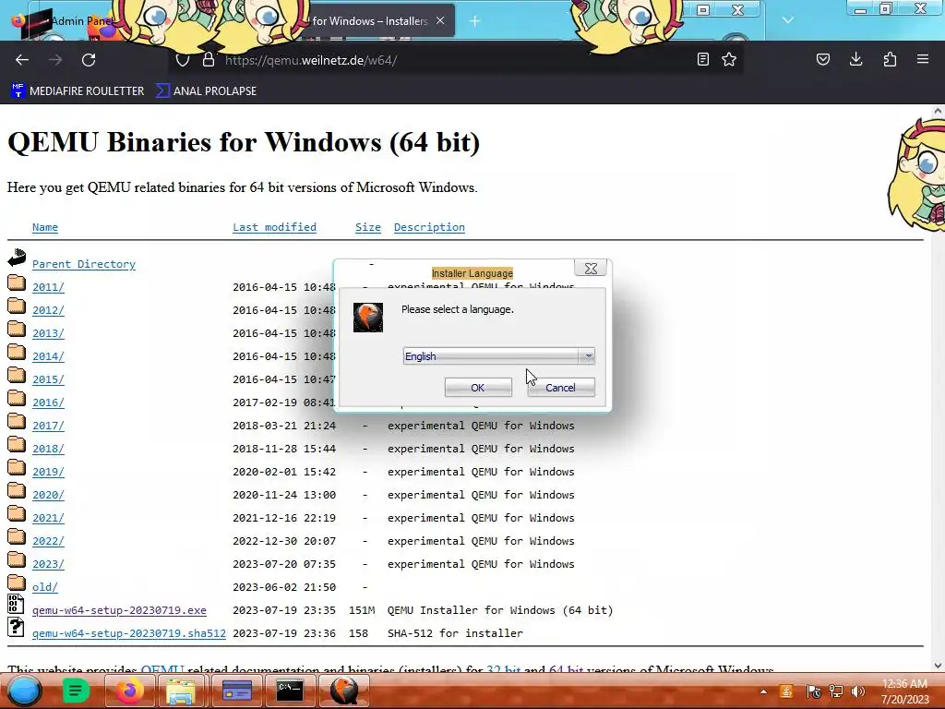The image size is (945, 709).
Task: Open the Parent Directory link
Action: [x=84, y=264]
